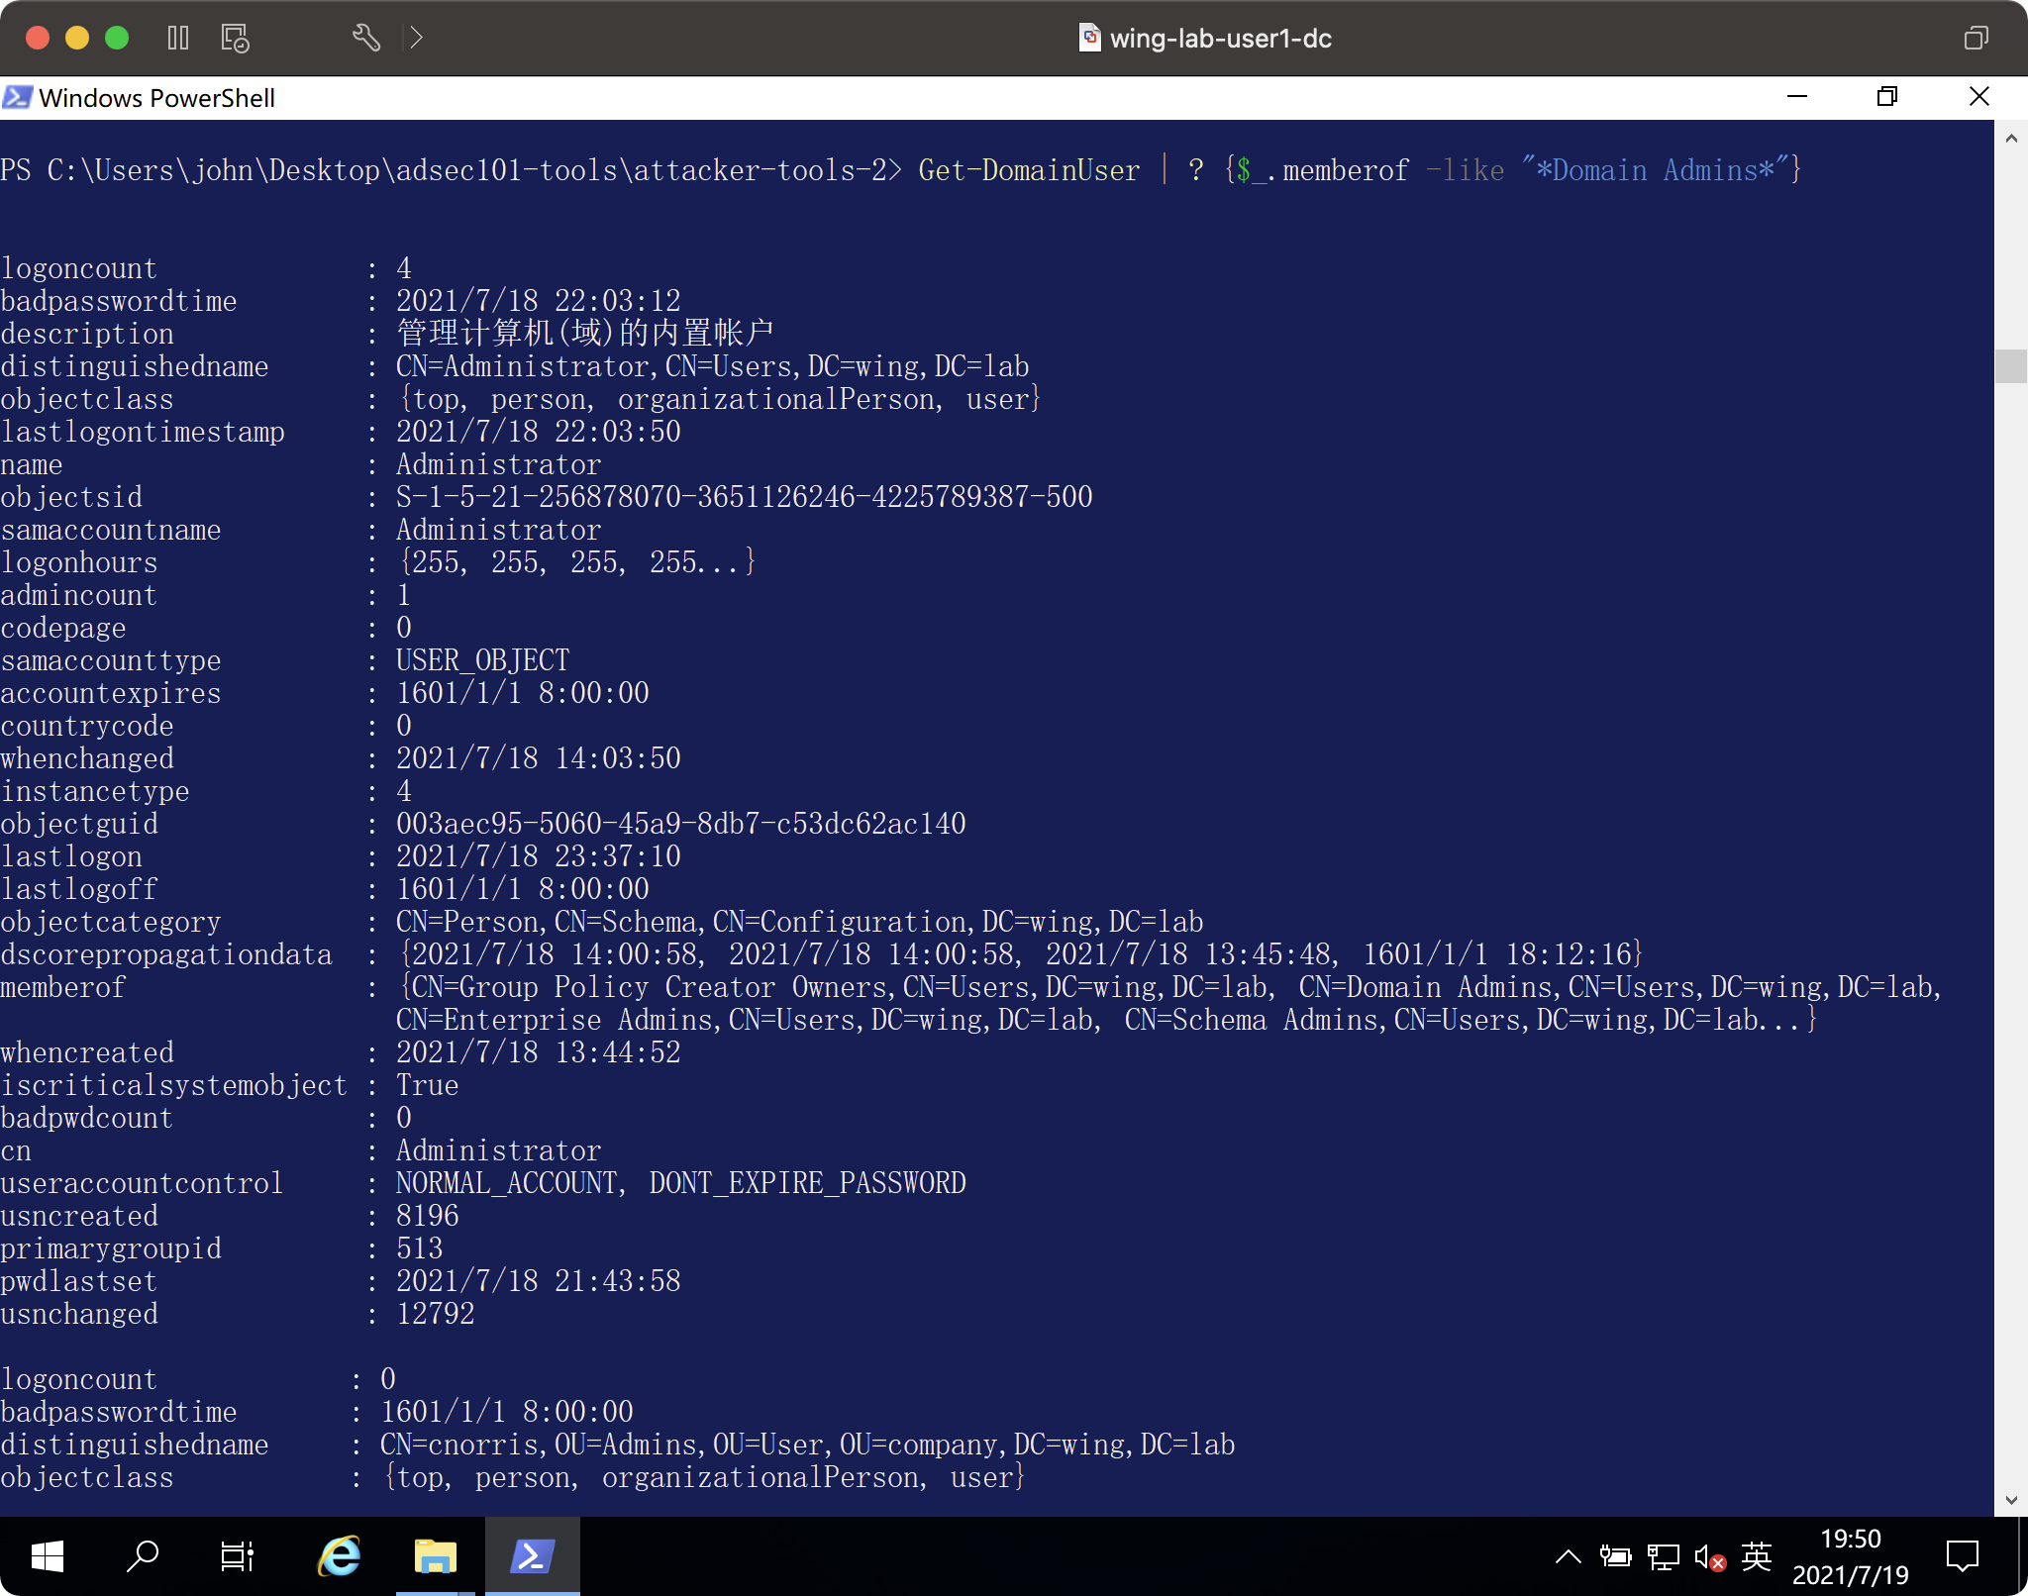Pause the virtual machine

click(x=178, y=38)
